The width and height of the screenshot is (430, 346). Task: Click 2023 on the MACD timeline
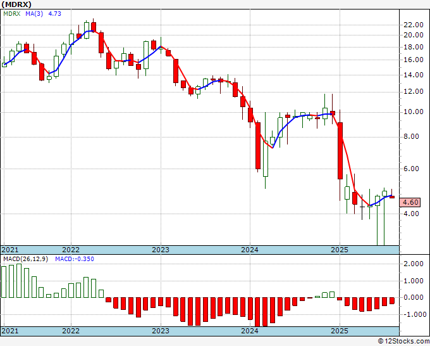pyautogui.click(x=161, y=331)
